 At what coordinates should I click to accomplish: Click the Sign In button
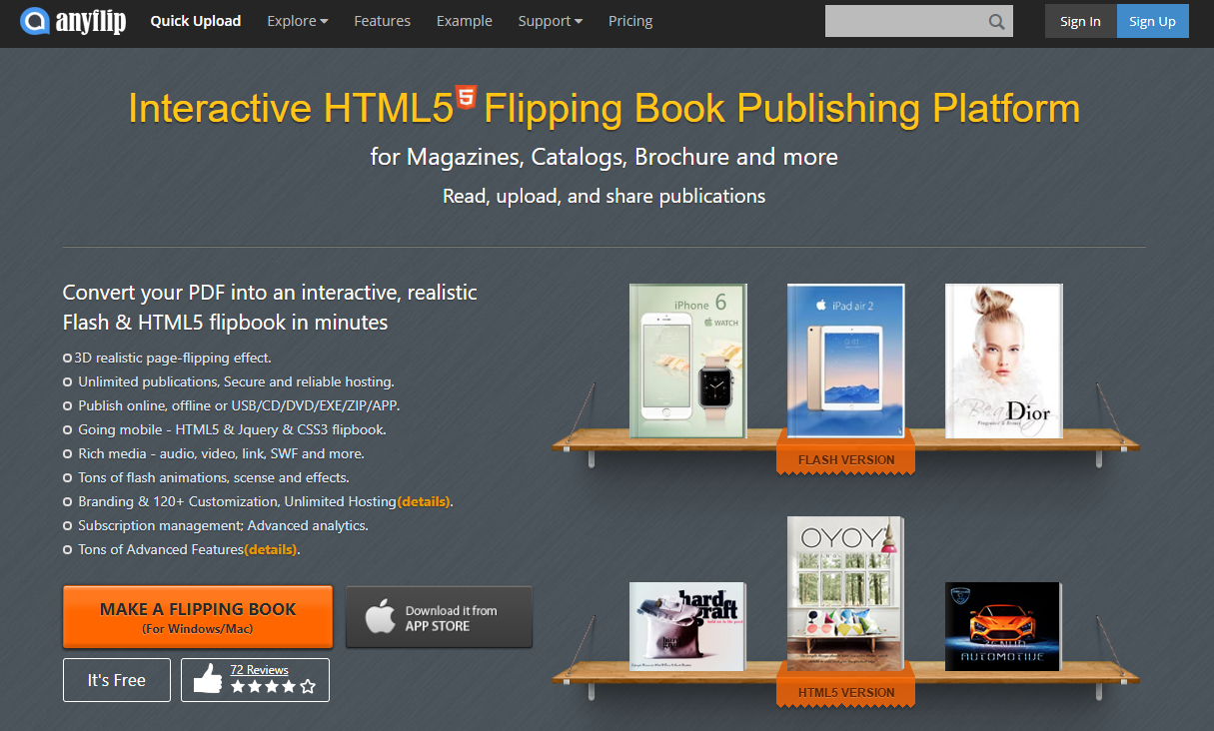click(x=1080, y=21)
